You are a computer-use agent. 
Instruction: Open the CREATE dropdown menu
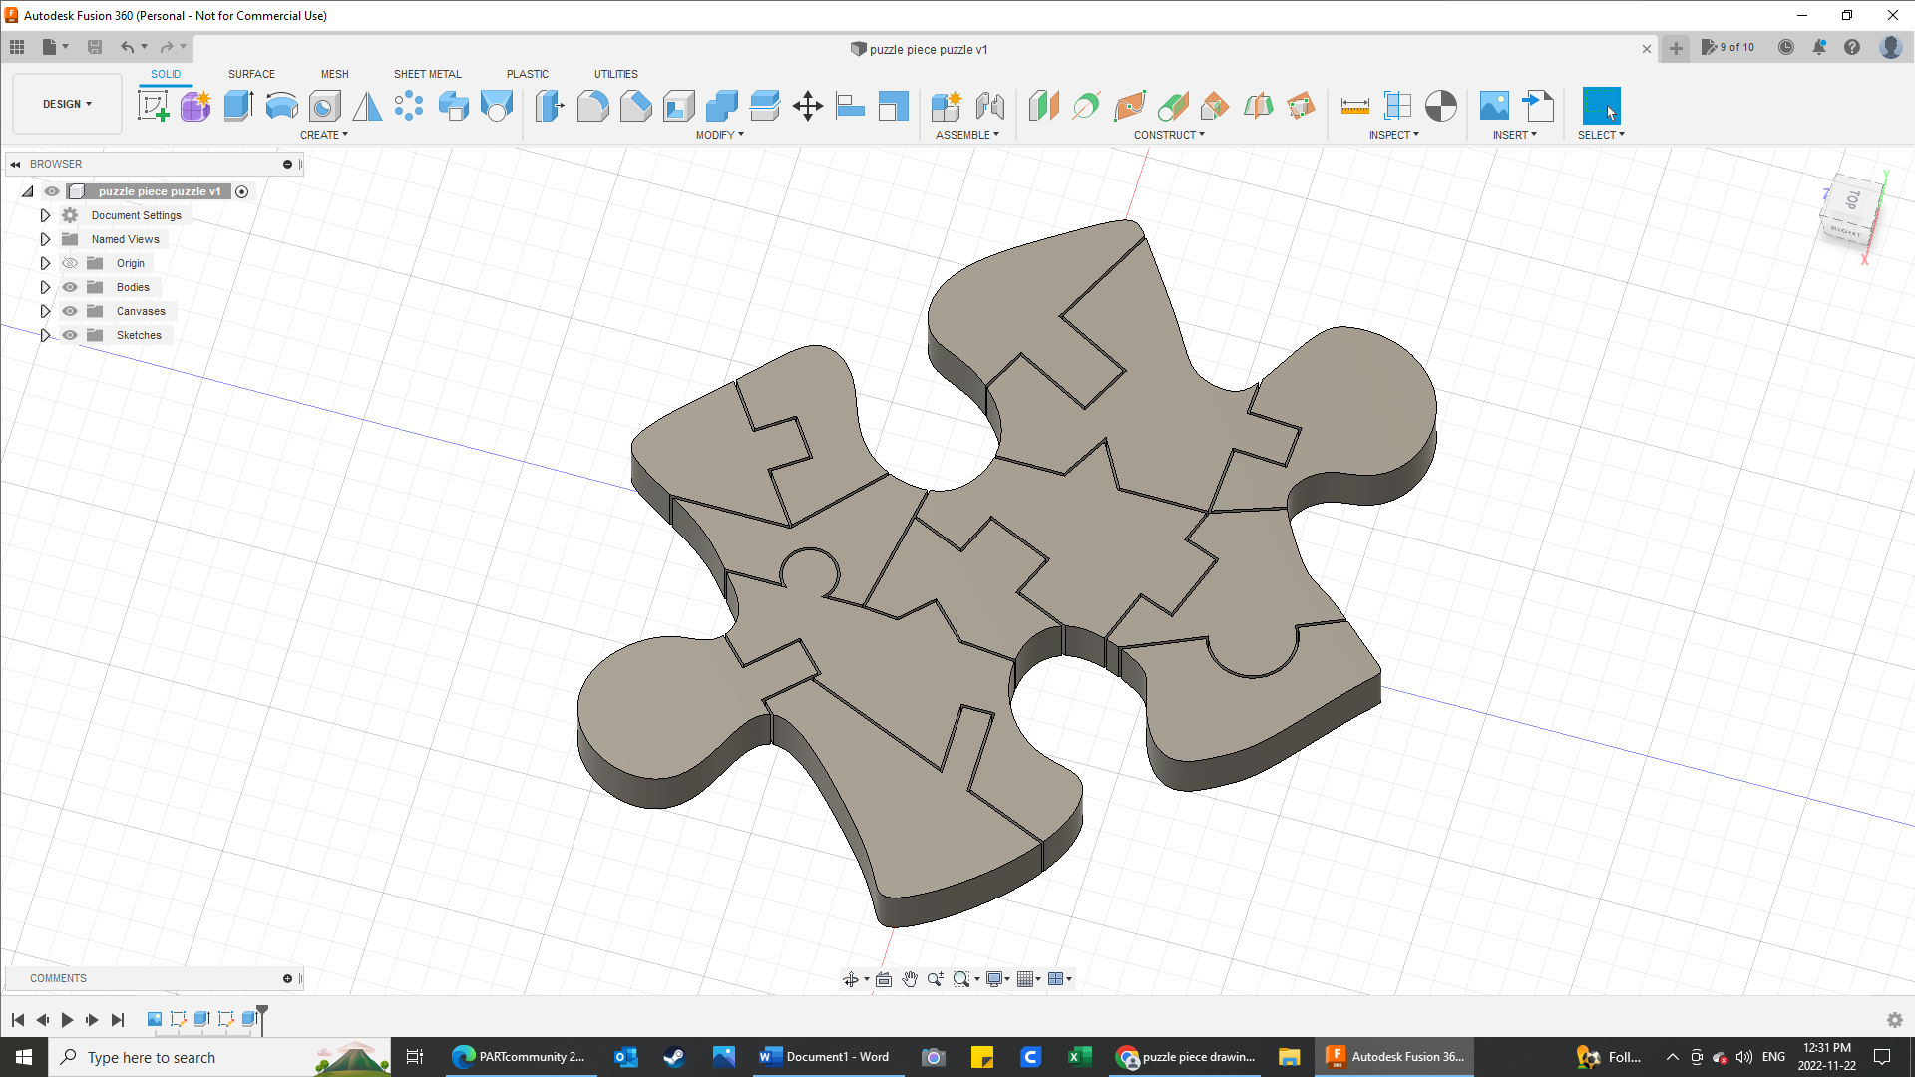point(324,135)
